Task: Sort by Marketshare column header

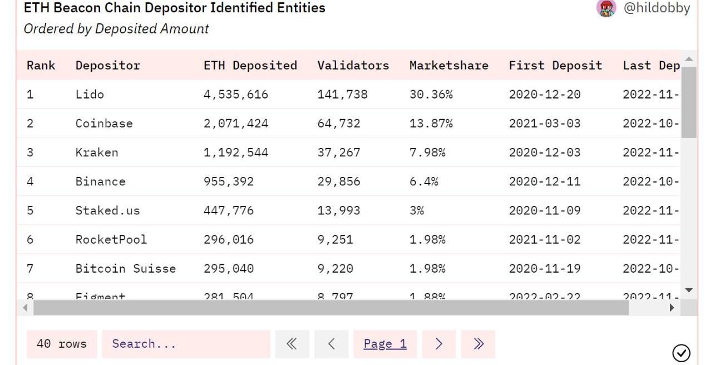Action: [448, 66]
